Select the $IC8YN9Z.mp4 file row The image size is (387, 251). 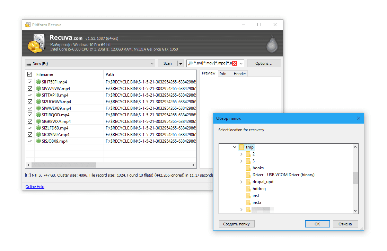[111, 134]
